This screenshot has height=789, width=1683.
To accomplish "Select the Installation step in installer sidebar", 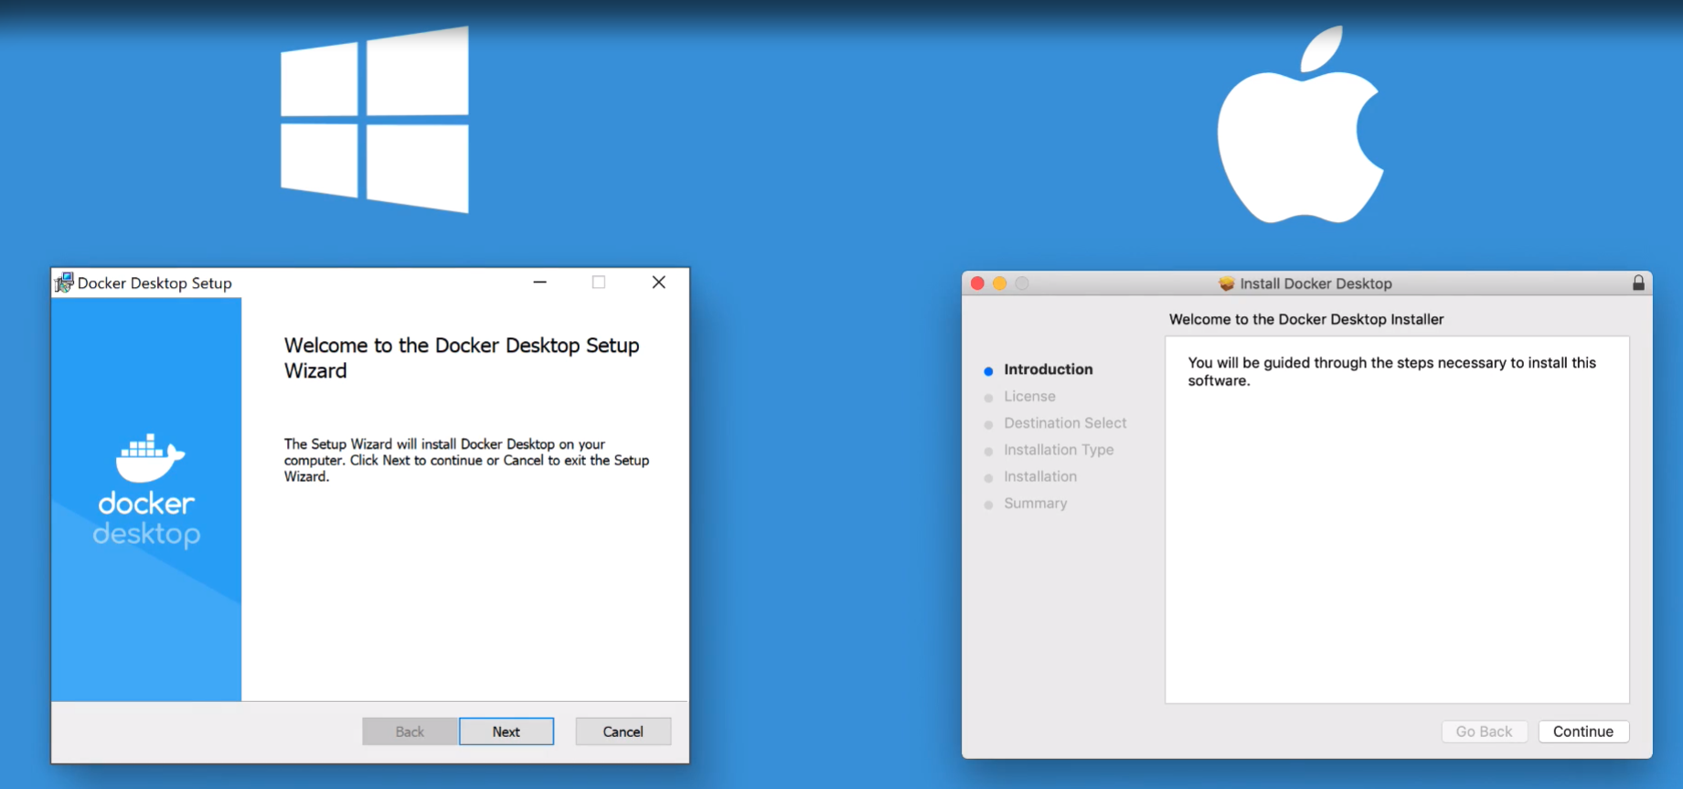I will [x=1040, y=476].
